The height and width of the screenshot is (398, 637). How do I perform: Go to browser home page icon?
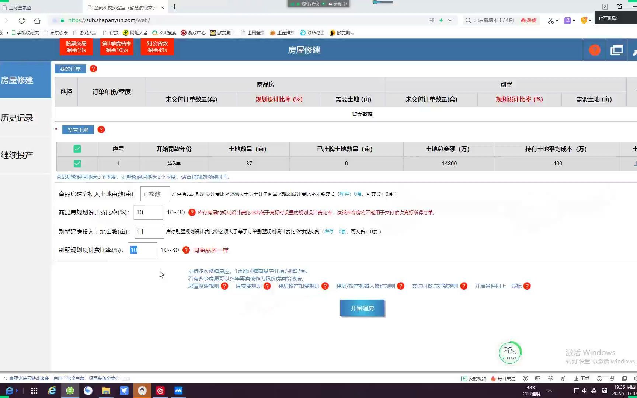pos(37,21)
